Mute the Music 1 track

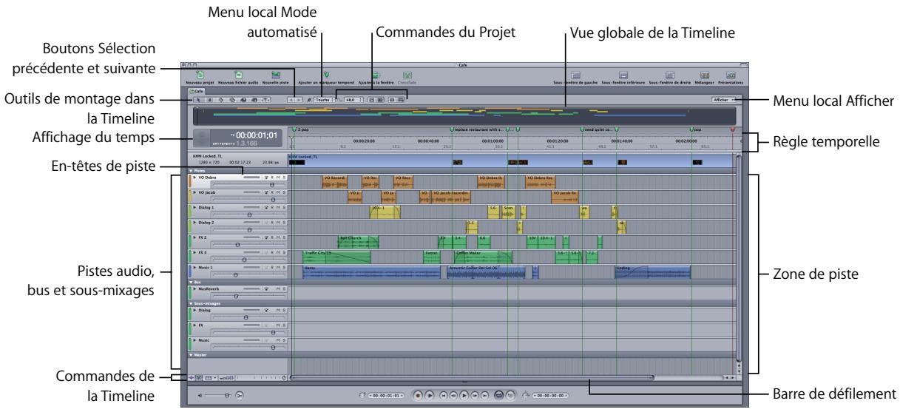click(279, 267)
